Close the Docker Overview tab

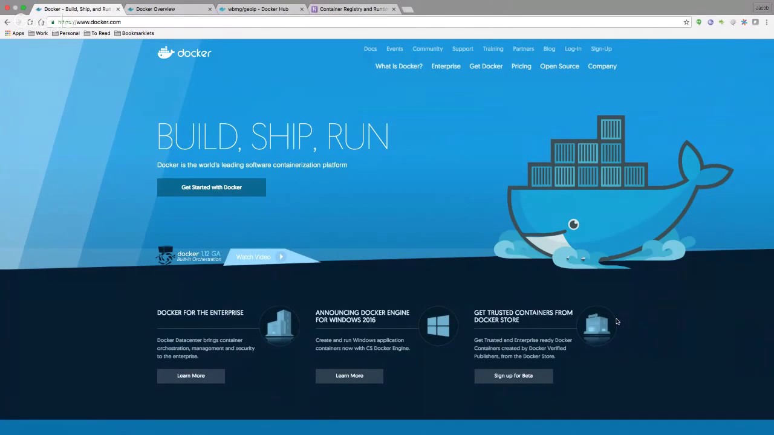[210, 9]
